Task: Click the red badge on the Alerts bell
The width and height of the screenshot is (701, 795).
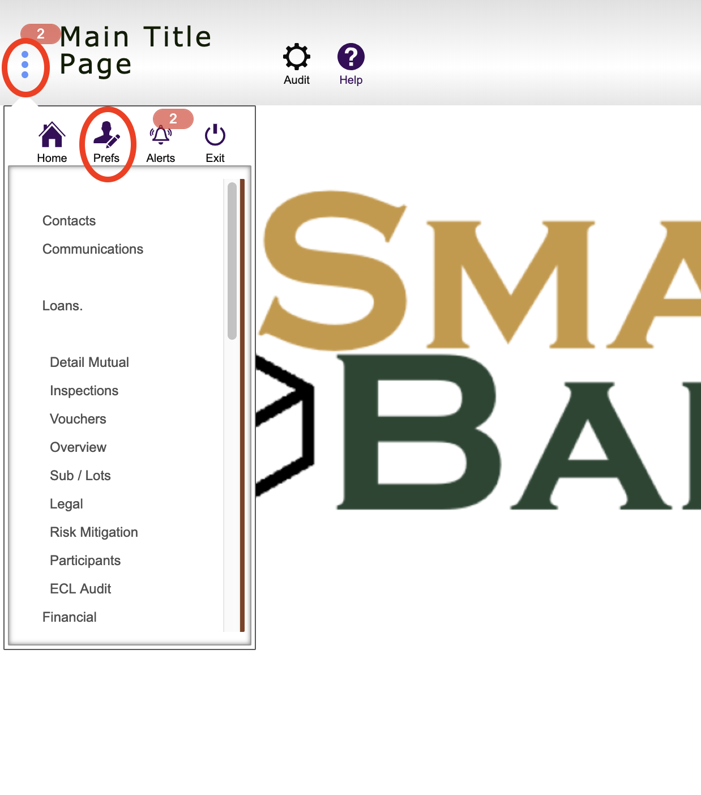Action: [x=173, y=119]
